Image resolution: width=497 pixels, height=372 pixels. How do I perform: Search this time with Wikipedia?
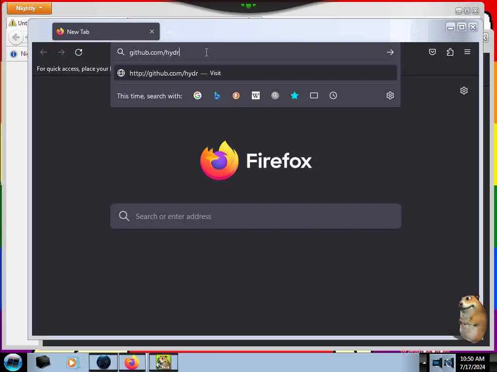click(255, 95)
